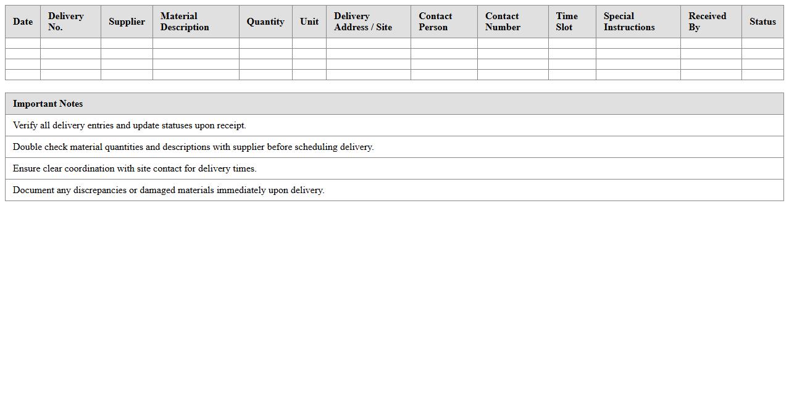The image size is (789, 401).
Task: Select the Contact Number column header
Action: (x=502, y=22)
